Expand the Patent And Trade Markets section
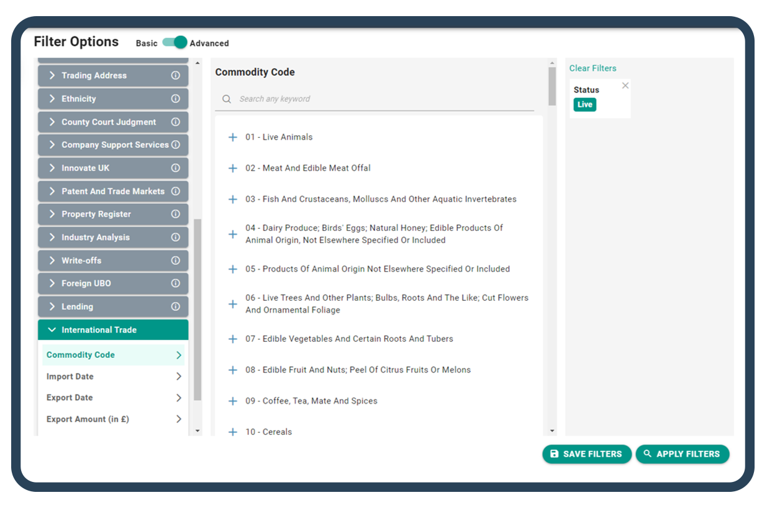This screenshot has width=767, height=508. 113,191
